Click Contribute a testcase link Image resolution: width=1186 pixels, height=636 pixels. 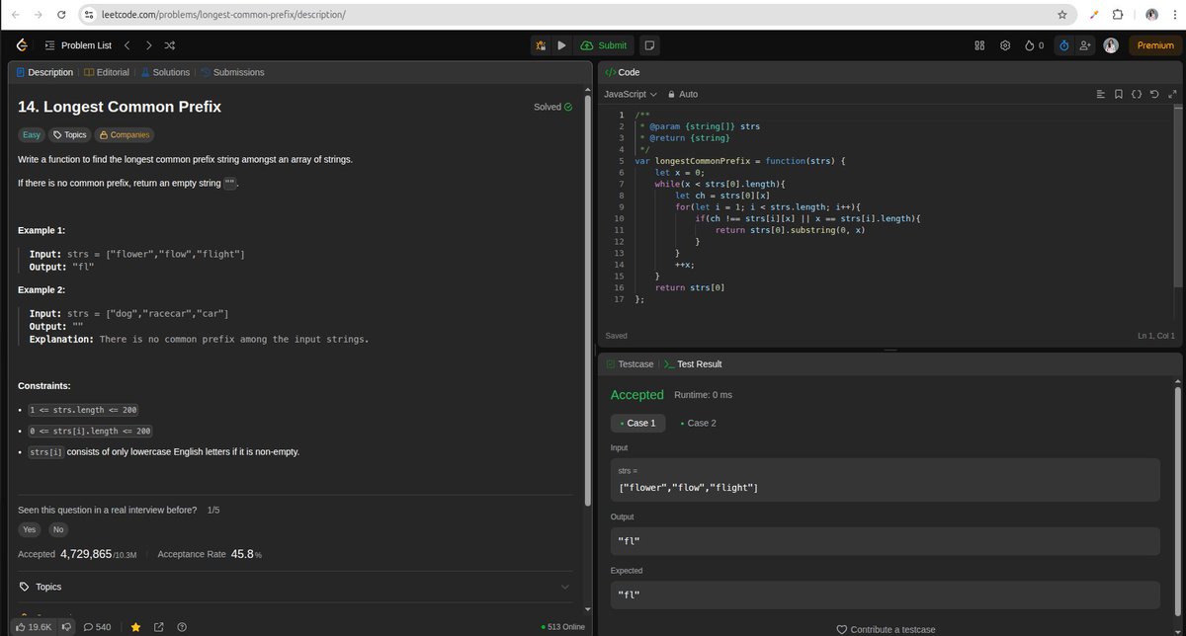(887, 629)
